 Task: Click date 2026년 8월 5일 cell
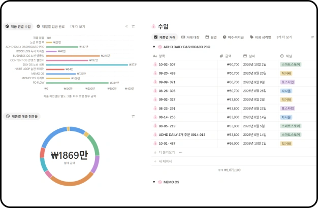tap(254, 126)
